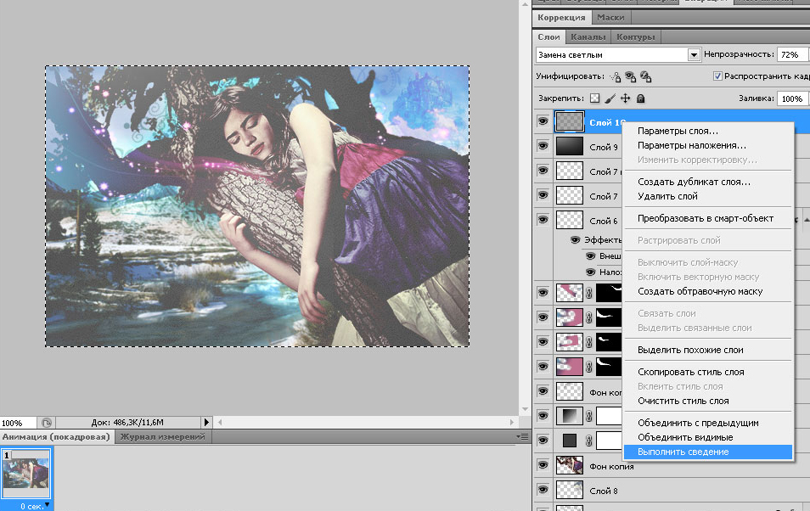This screenshot has height=511, width=810.
Task: Click the chain link on the gradient layer
Action: pos(589,415)
